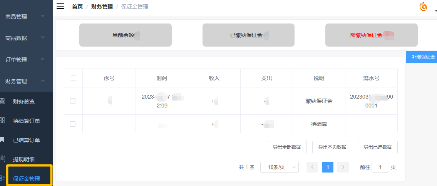Collapse the 财务管理 sidebar menu

click(25, 81)
